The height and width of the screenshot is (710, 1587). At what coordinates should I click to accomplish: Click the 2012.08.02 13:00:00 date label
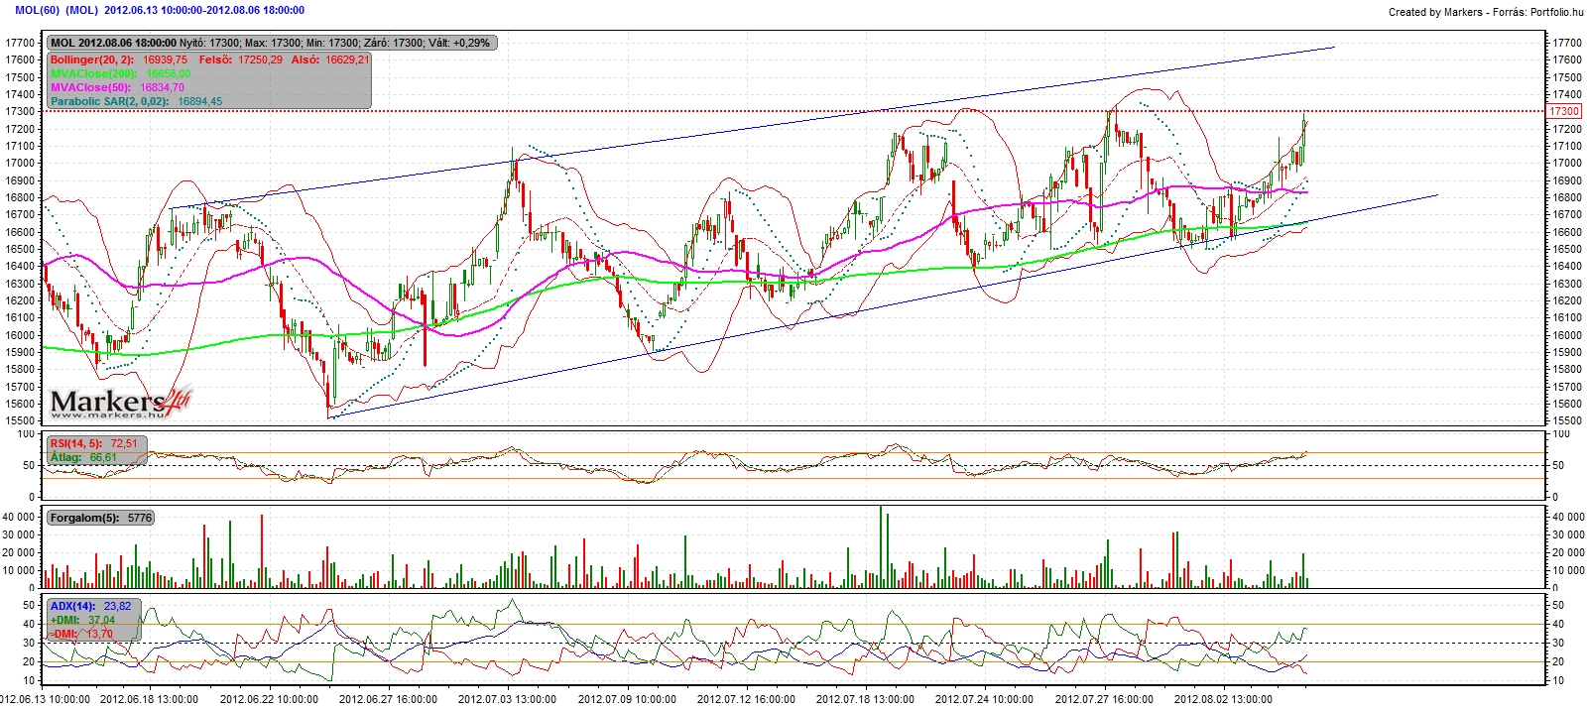pos(1223,699)
